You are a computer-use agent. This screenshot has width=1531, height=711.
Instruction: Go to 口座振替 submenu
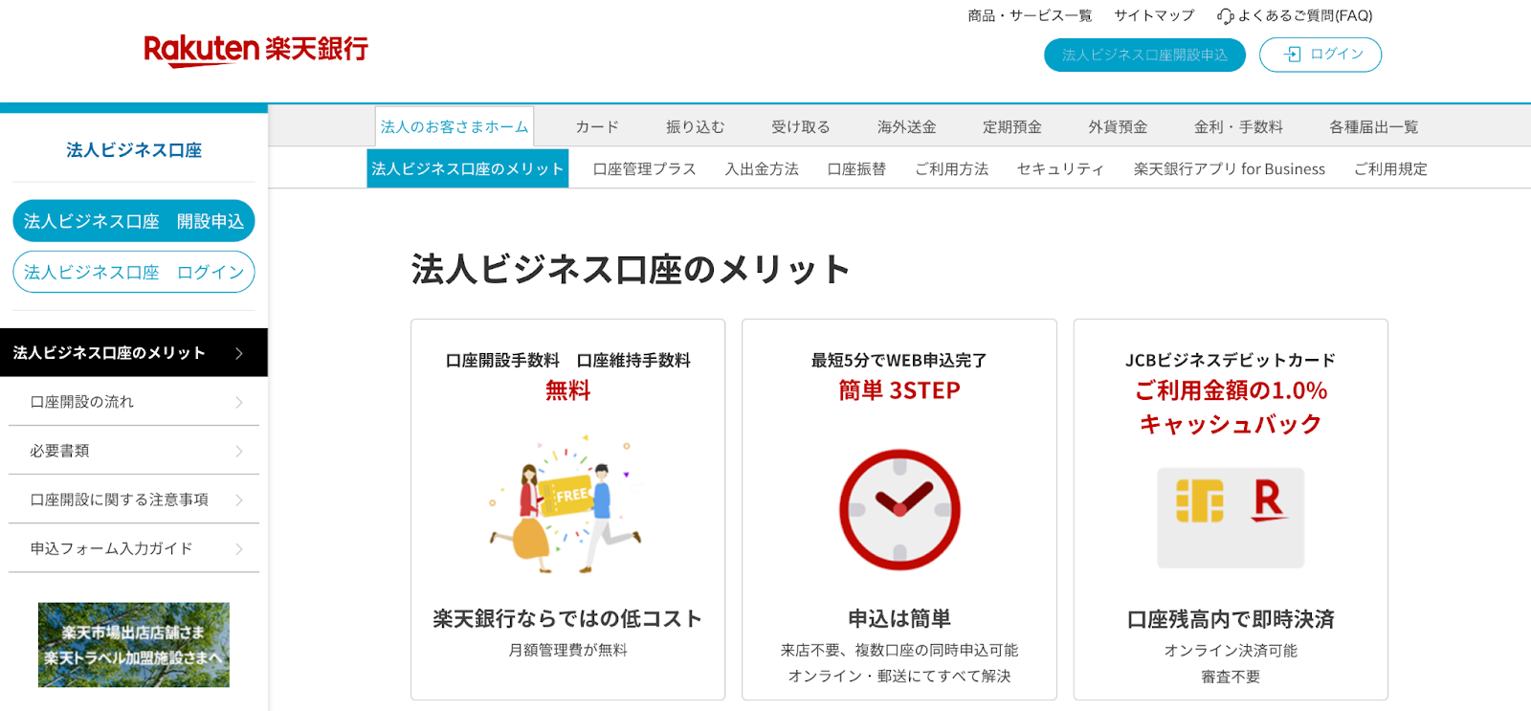pyautogui.click(x=856, y=168)
